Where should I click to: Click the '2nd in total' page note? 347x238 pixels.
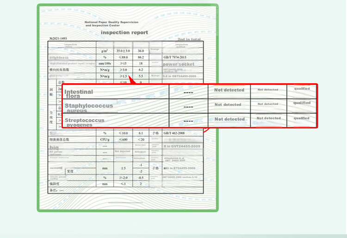point(189,39)
